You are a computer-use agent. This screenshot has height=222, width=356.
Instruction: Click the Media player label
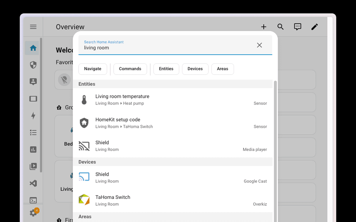tap(255, 149)
